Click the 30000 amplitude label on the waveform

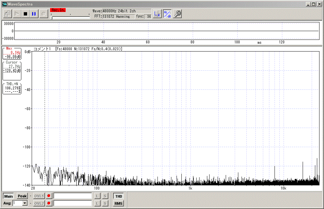pos(9,24)
